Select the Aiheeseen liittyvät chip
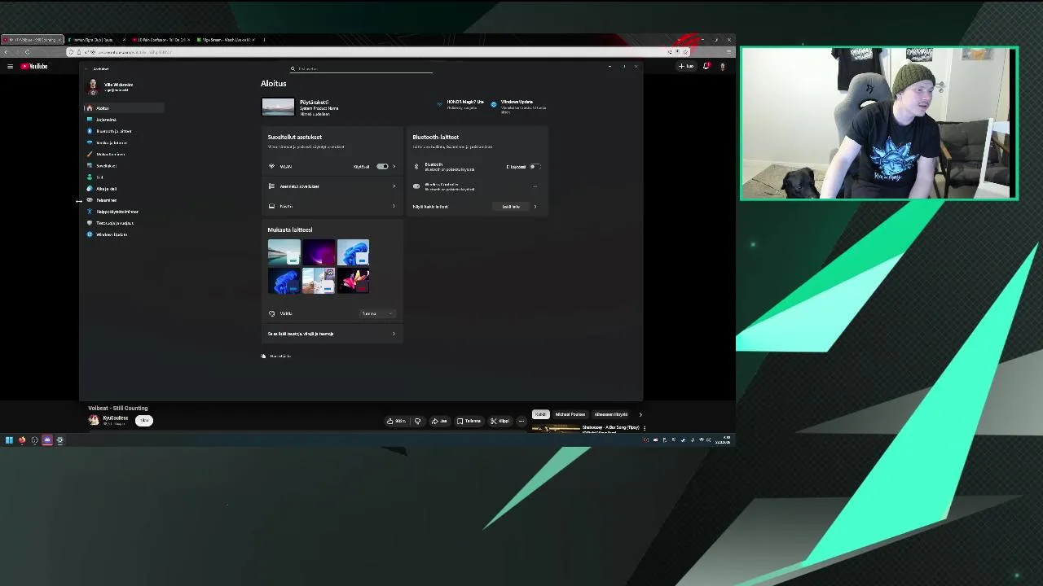This screenshot has width=1043, height=586. [611, 414]
